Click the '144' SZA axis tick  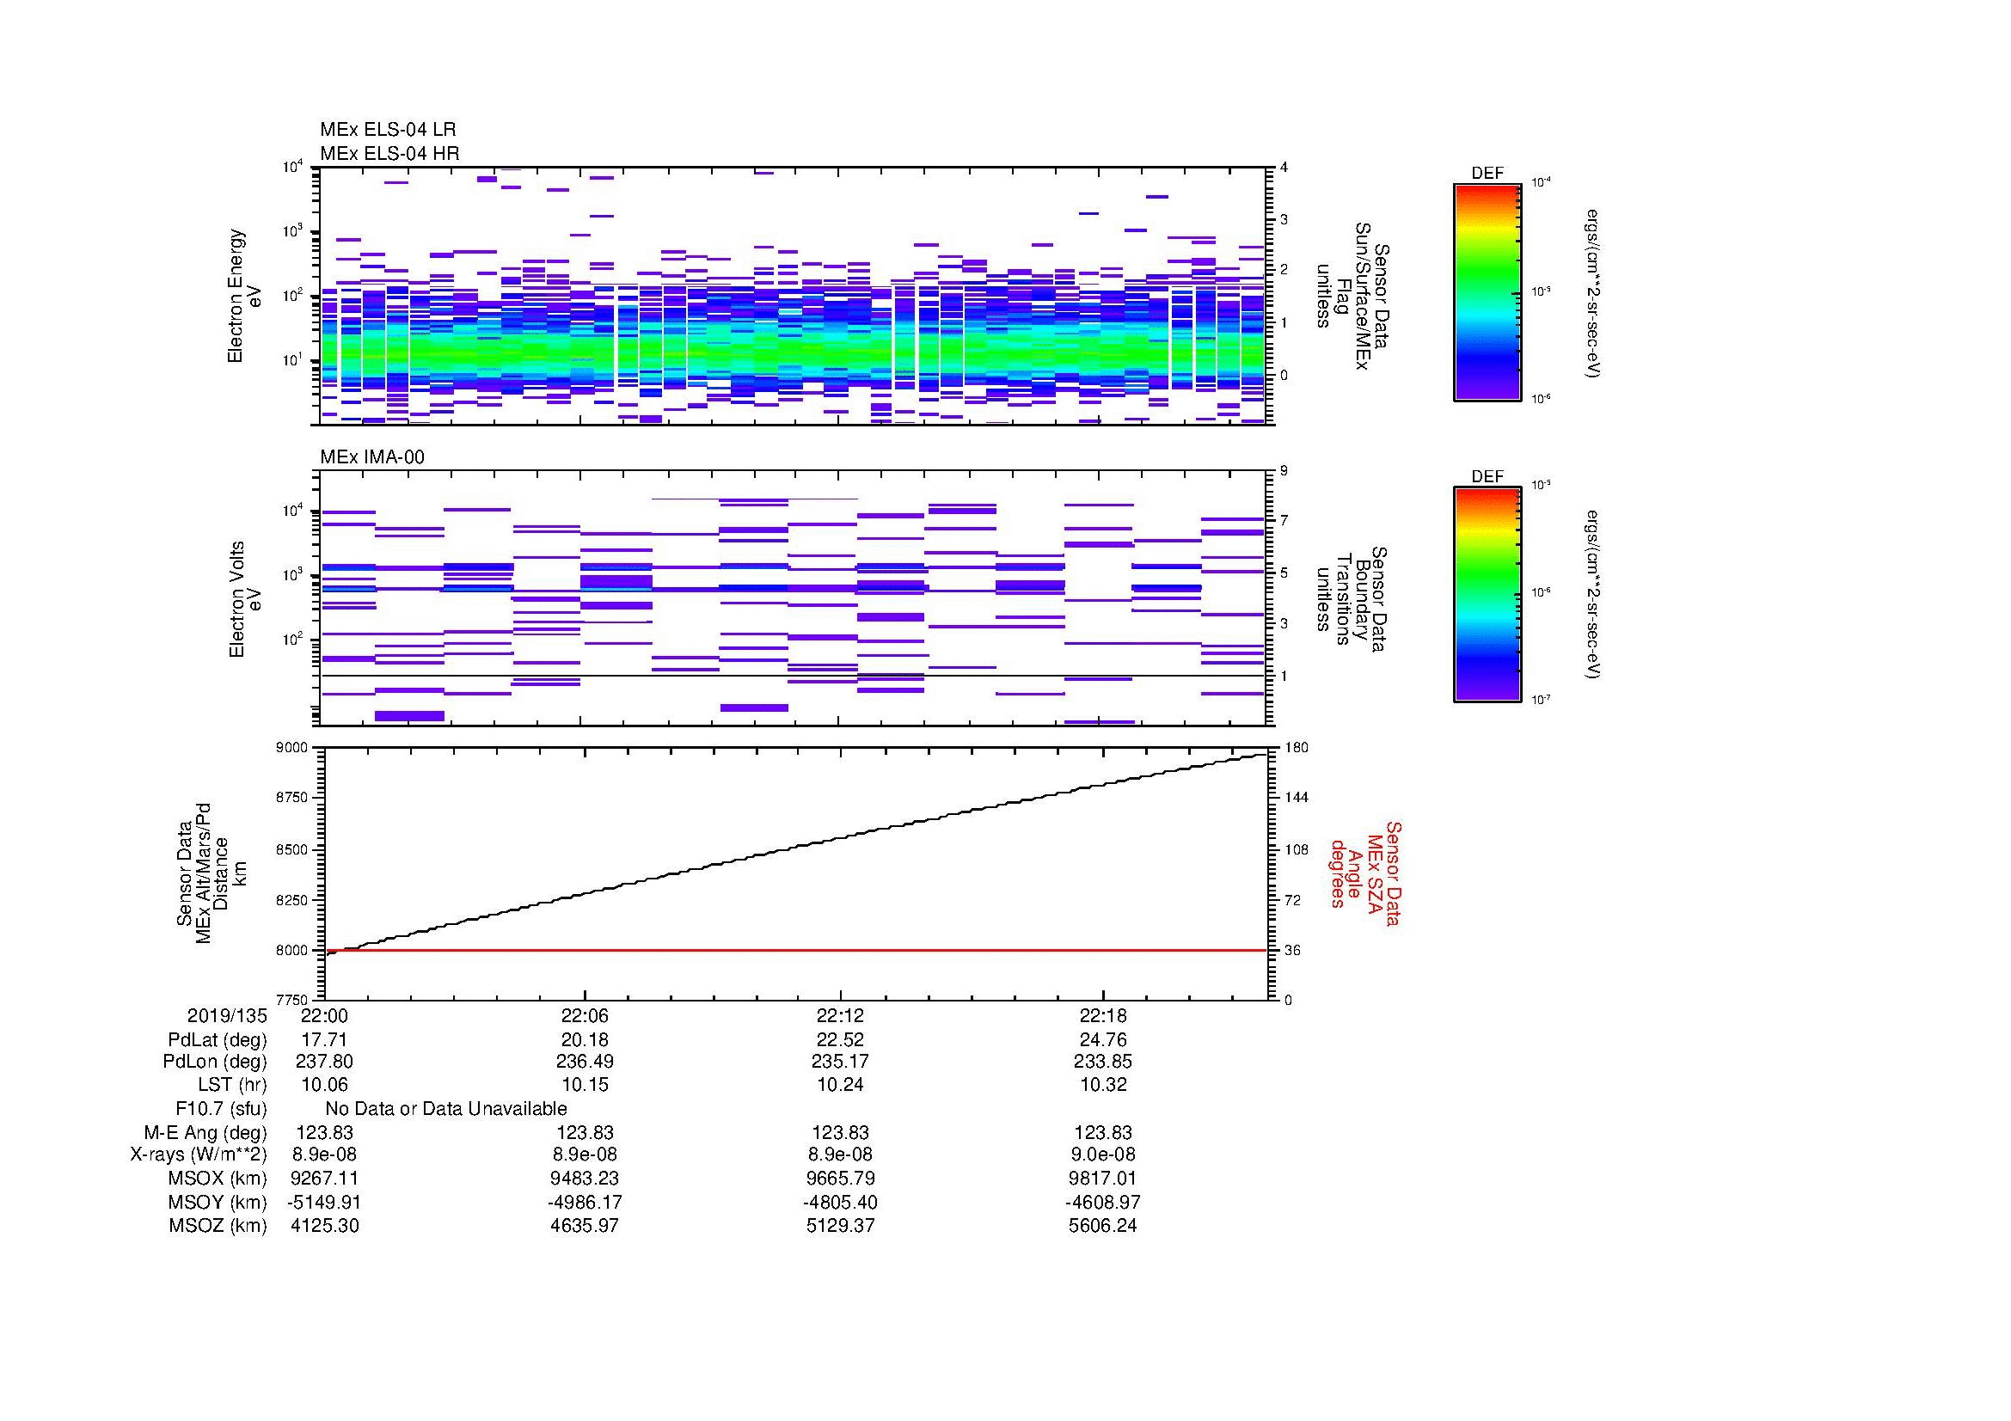[x=1297, y=798]
